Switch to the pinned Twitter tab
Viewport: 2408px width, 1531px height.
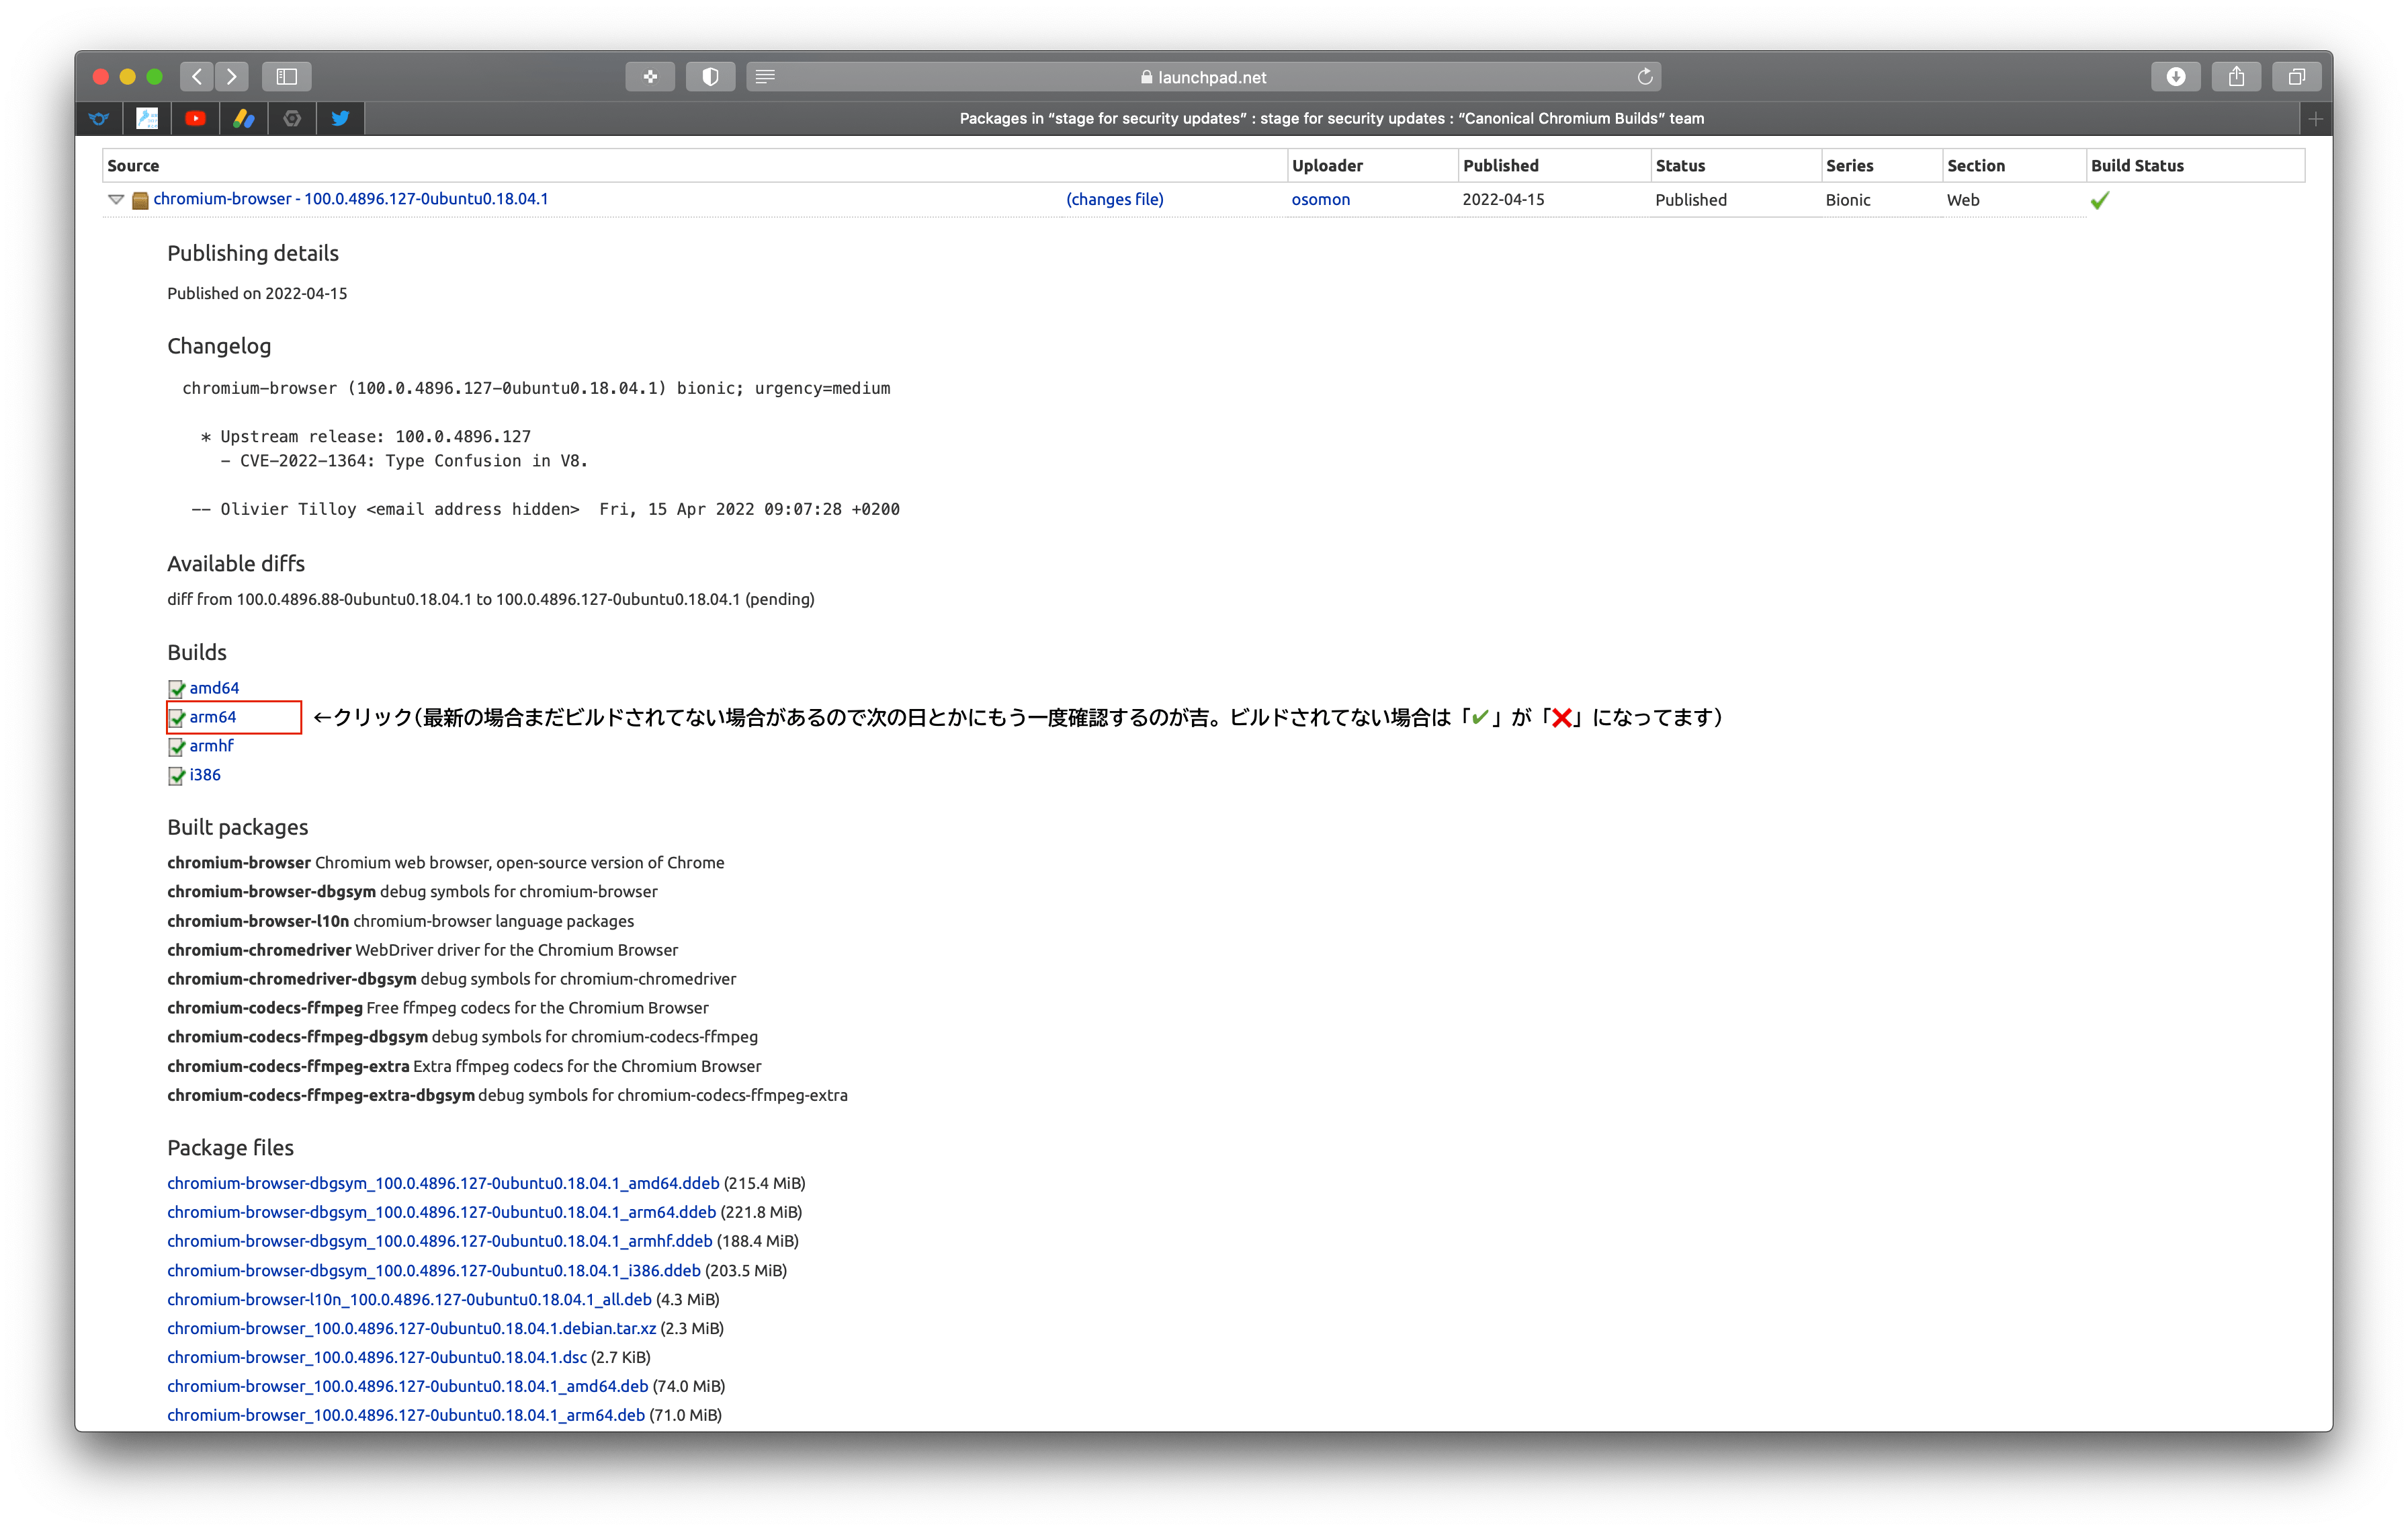point(340,119)
